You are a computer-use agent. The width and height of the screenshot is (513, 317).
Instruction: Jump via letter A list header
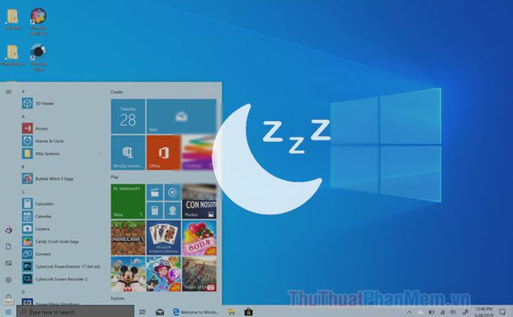pyautogui.click(x=23, y=116)
